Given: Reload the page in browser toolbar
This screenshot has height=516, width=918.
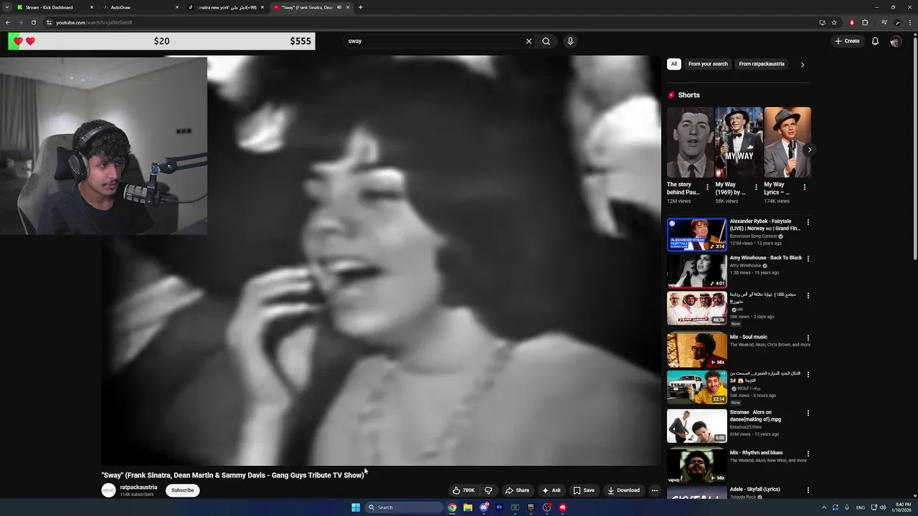Looking at the screenshot, I should (33, 22).
